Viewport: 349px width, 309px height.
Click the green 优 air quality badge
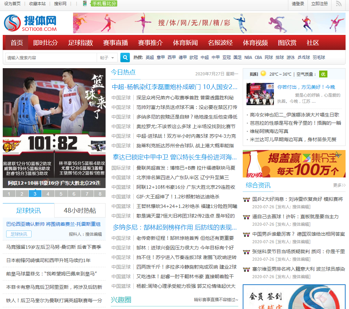coord(323,74)
